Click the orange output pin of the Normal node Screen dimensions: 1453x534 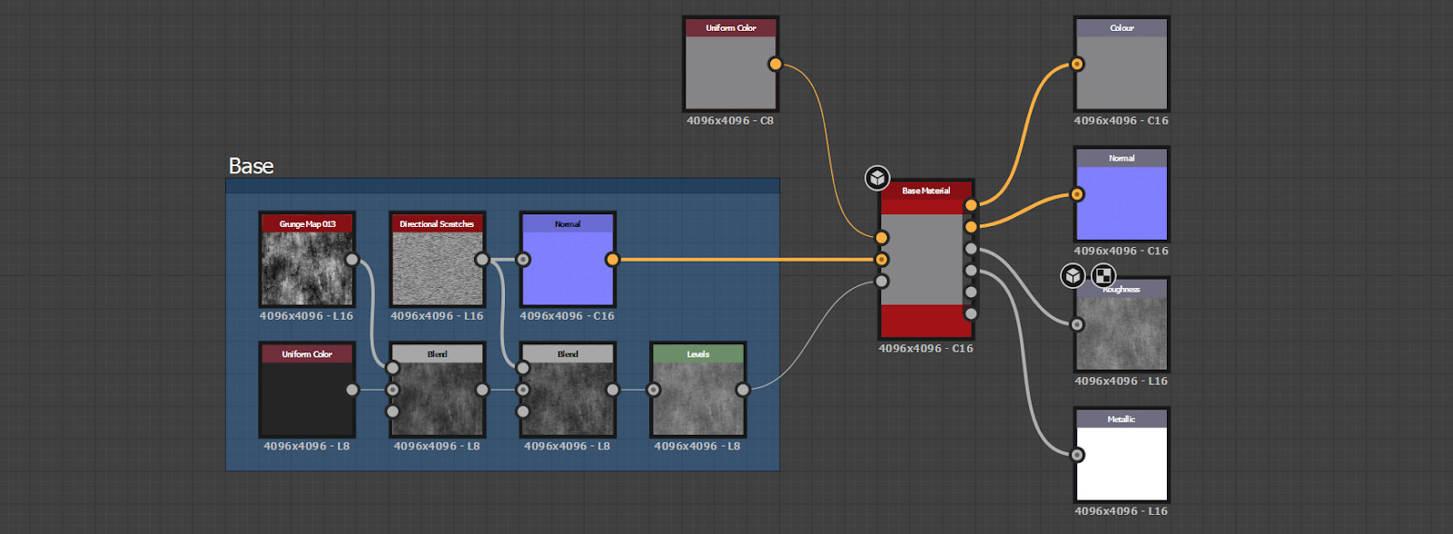click(612, 260)
